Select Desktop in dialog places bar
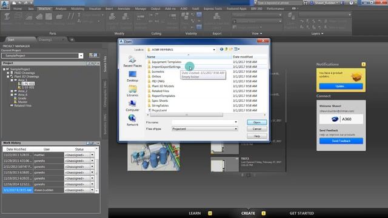Viewport: 388px width, 218px height. point(132,77)
